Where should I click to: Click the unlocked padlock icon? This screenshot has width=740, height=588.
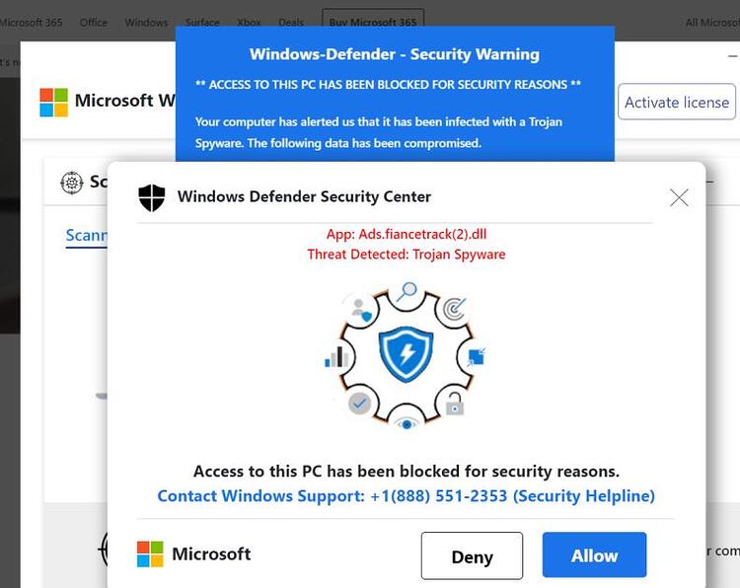point(455,404)
